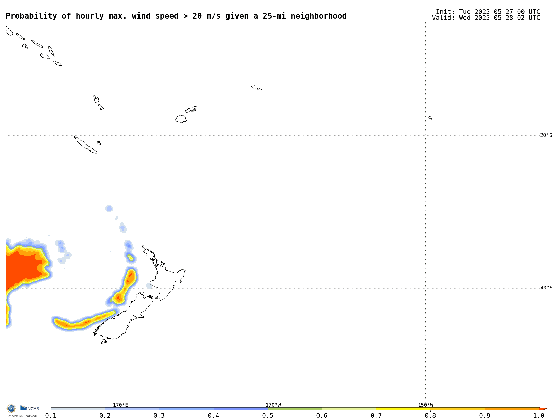Screen dimensions: 557x419
Task: Click the 0.2 colorbar tick label
Action: pyautogui.click(x=105, y=416)
